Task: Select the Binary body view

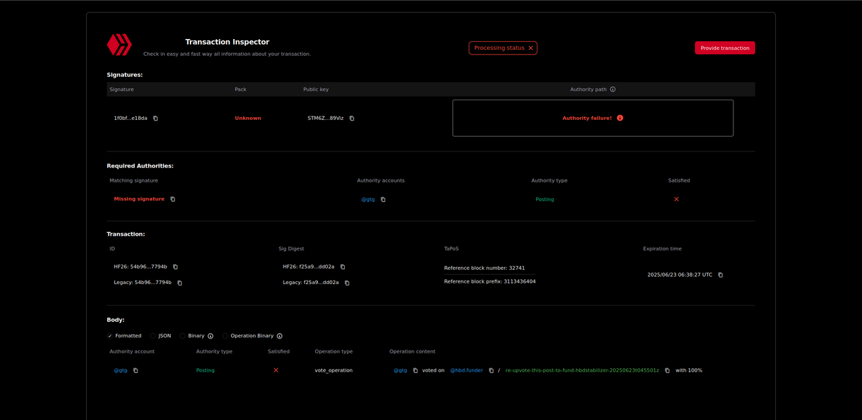Action: (x=183, y=336)
